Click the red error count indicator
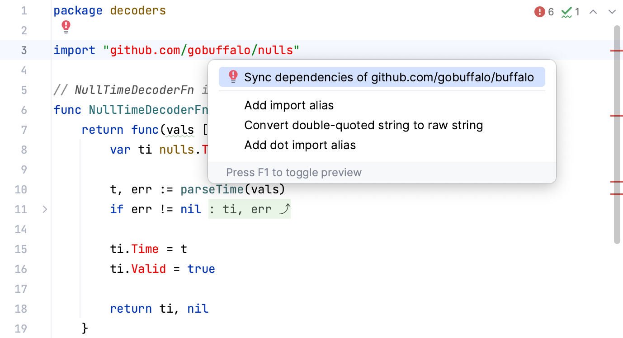The image size is (623, 338). click(x=544, y=12)
